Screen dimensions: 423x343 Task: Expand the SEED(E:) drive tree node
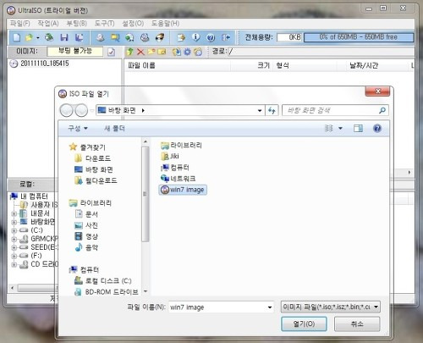tap(14, 247)
